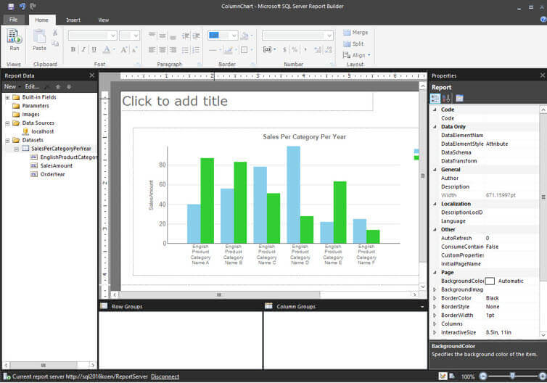
Task: Click the decrease indent icon
Action: click(185, 36)
